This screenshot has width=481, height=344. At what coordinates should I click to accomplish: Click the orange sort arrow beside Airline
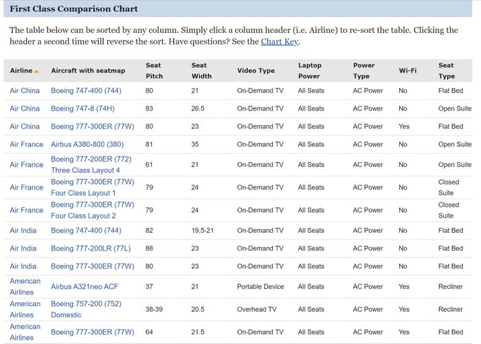(x=36, y=71)
